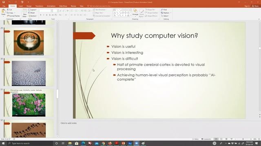Open the Section dropdown
This screenshot has height=146, width=261.
[x=33, y=16]
